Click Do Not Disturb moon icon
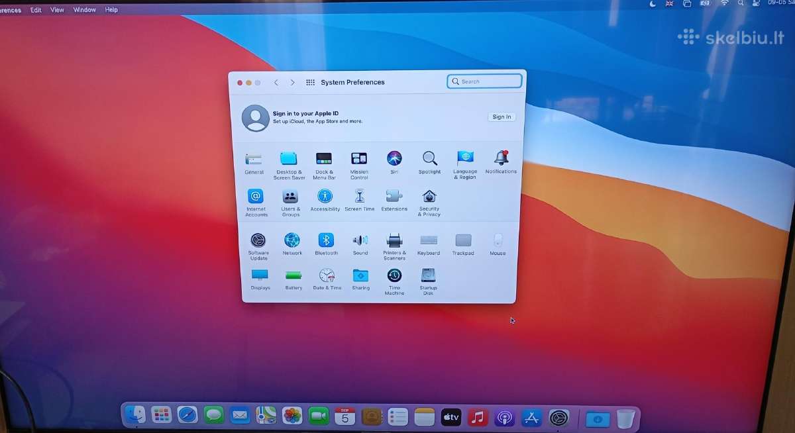 pyautogui.click(x=653, y=3)
